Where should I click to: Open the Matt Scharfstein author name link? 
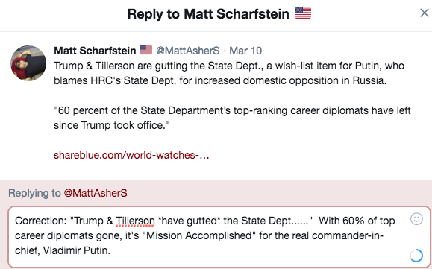[95, 51]
